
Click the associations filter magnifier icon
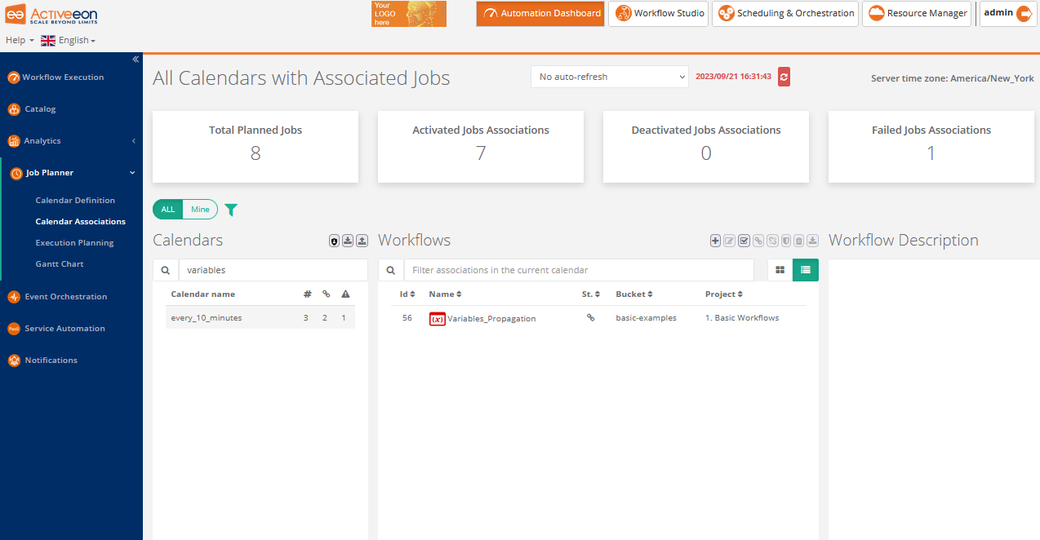[x=391, y=270]
